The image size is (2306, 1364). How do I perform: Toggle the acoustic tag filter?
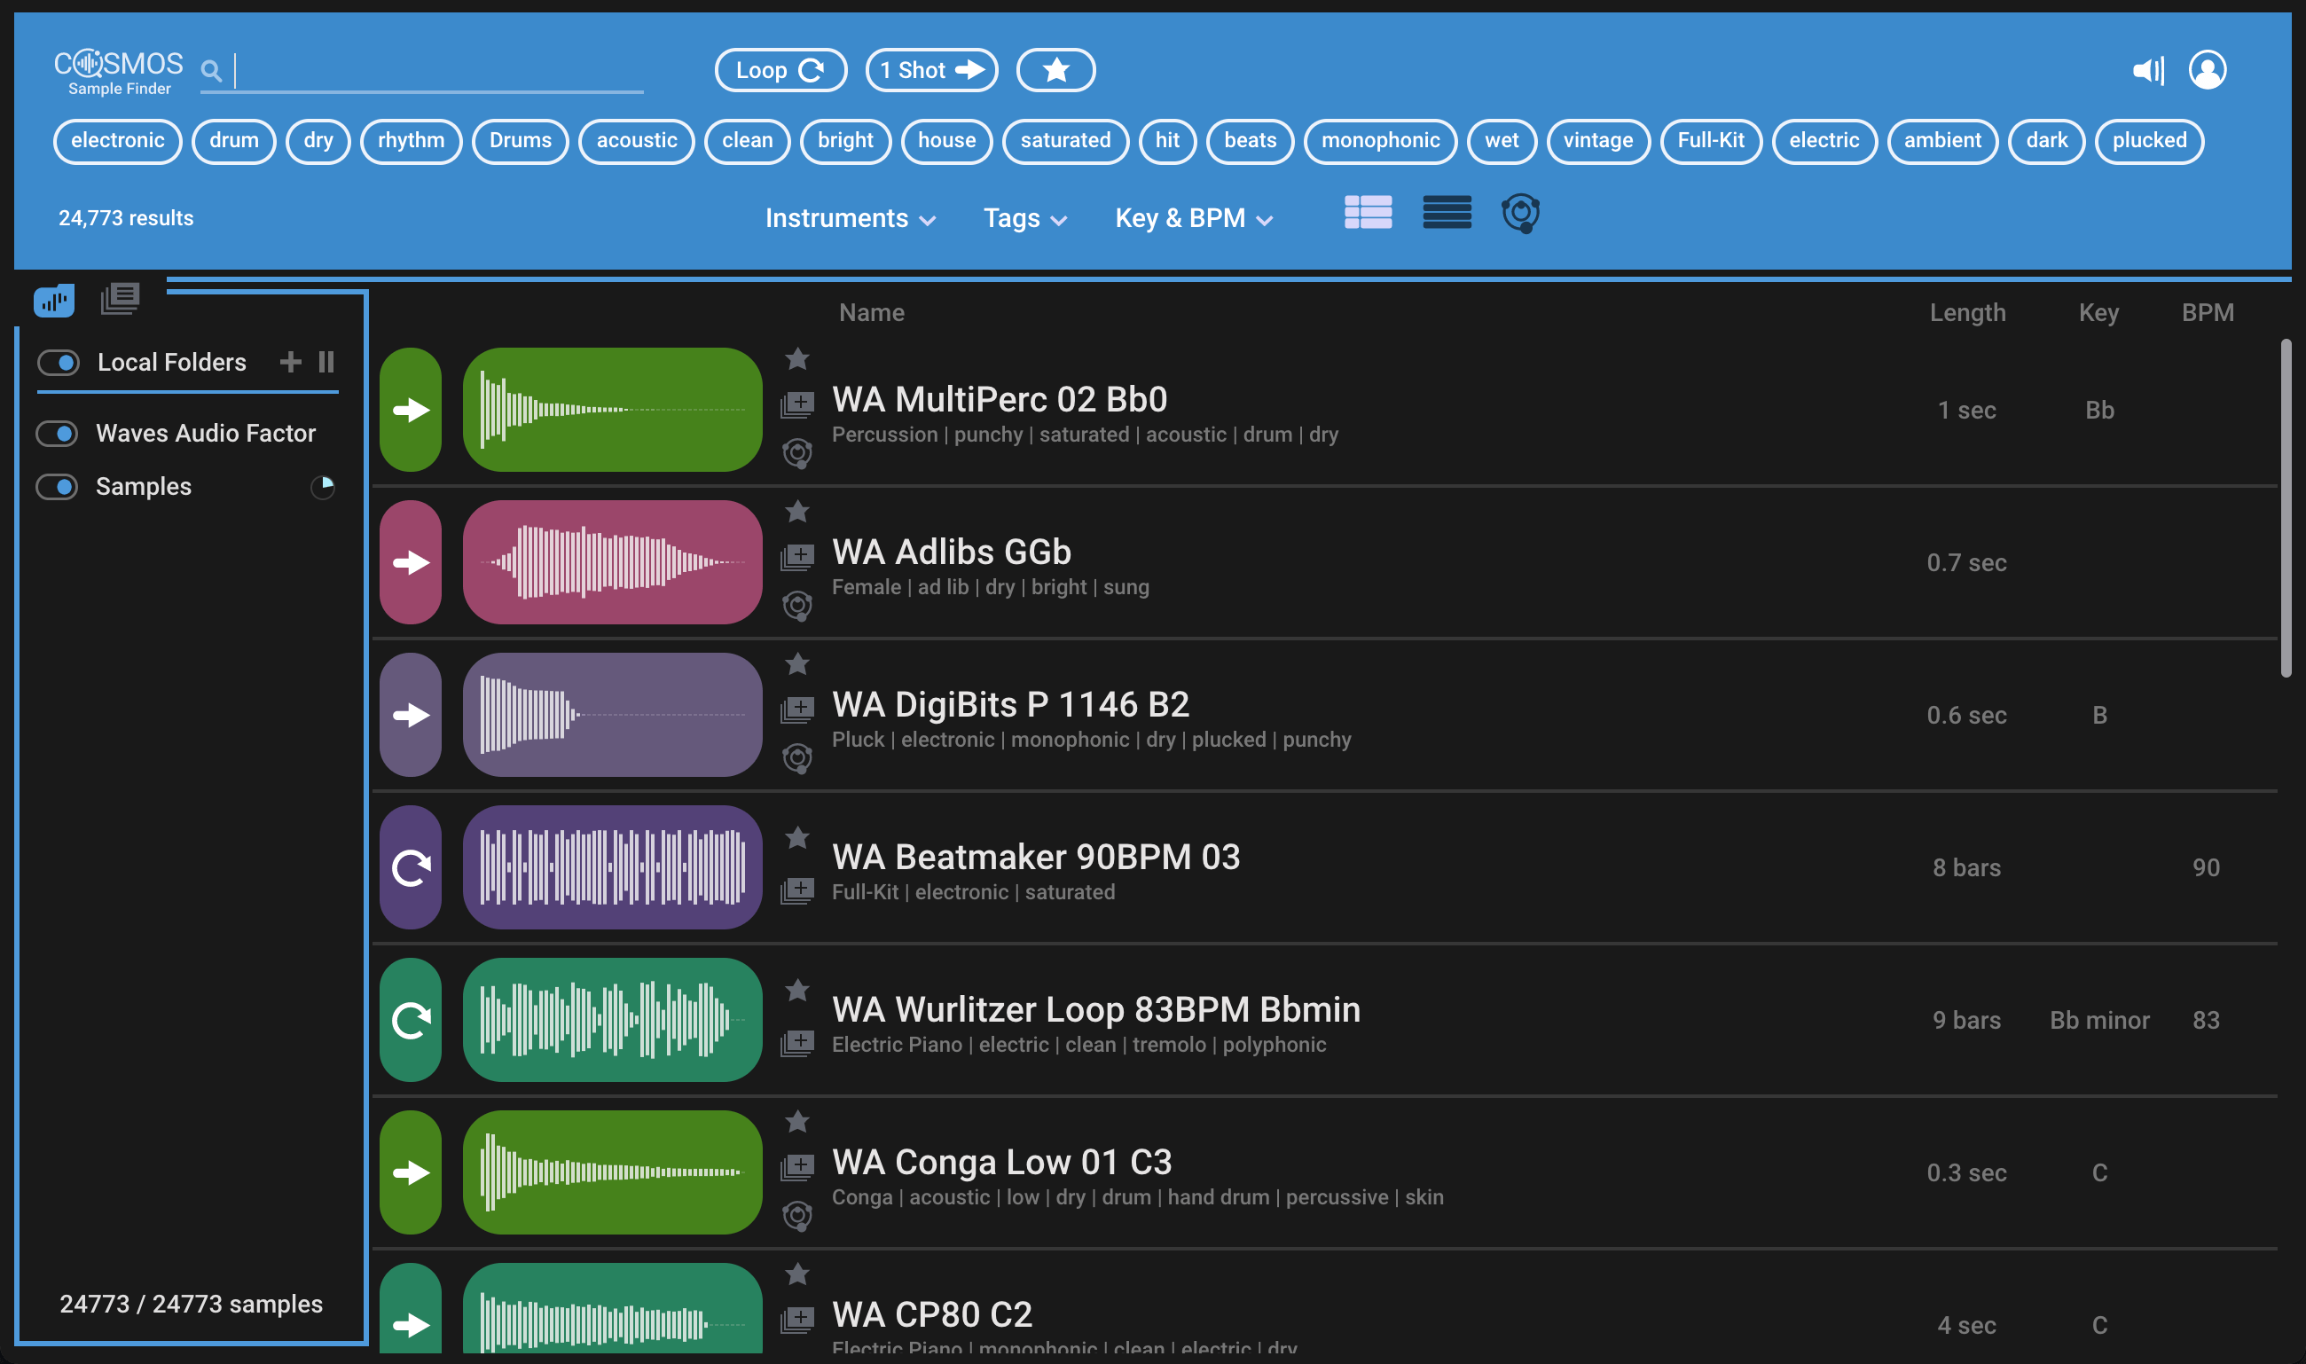(x=636, y=141)
